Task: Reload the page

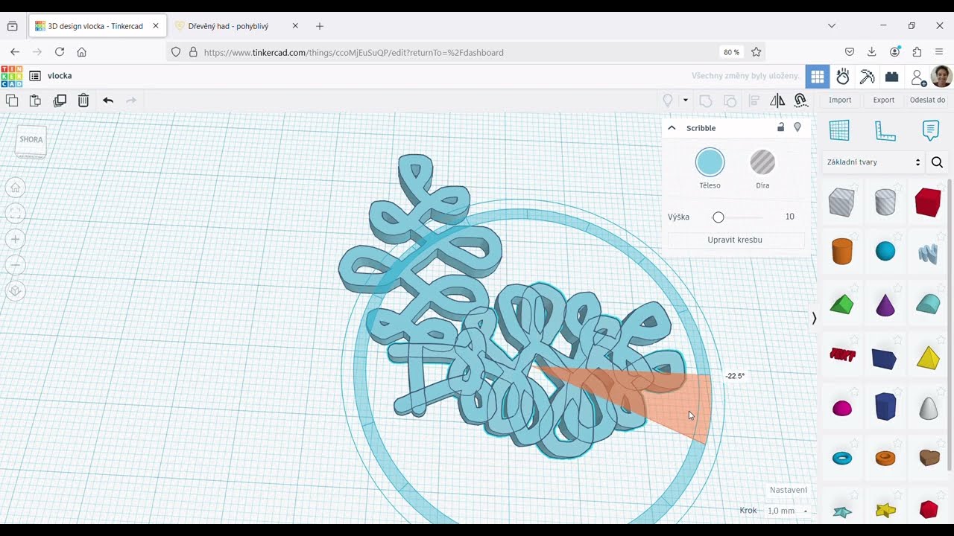Action: 60,52
